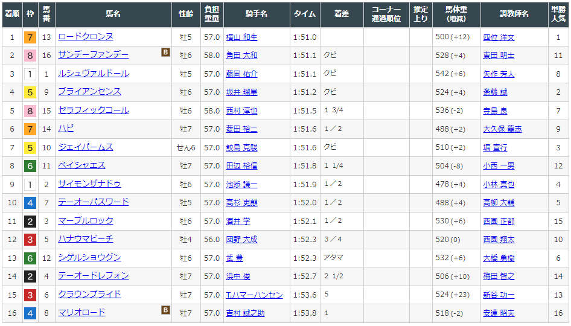Click the タイム column header
The width and height of the screenshot is (571, 326).
305,13
